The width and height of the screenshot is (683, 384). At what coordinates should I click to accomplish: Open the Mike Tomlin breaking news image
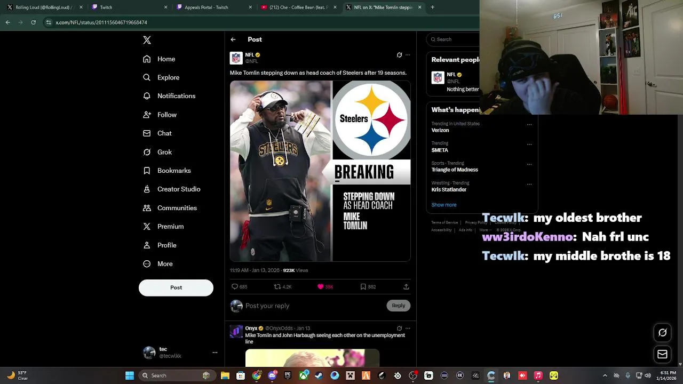click(320, 171)
